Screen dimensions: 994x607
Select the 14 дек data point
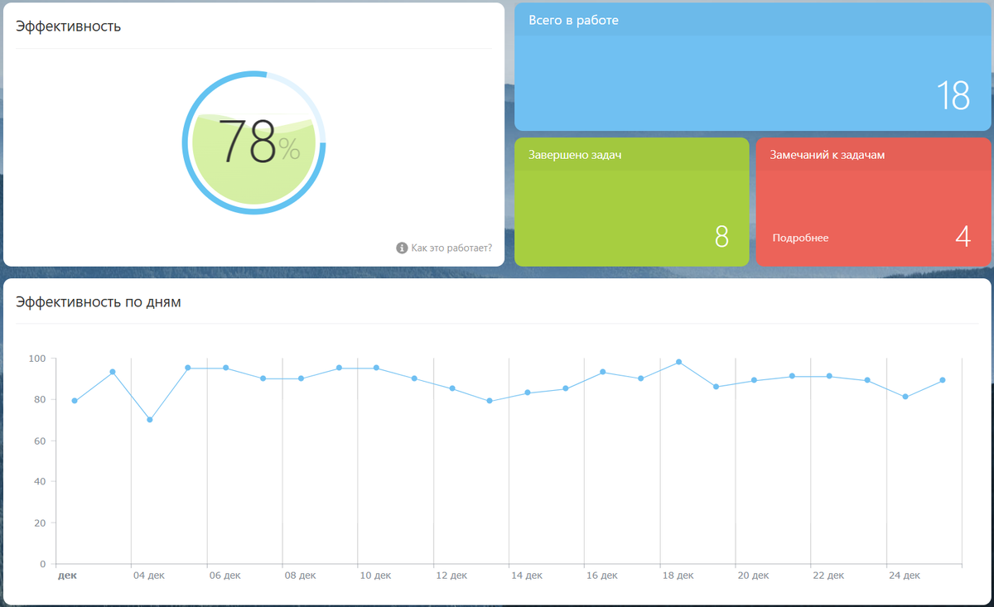coord(528,393)
